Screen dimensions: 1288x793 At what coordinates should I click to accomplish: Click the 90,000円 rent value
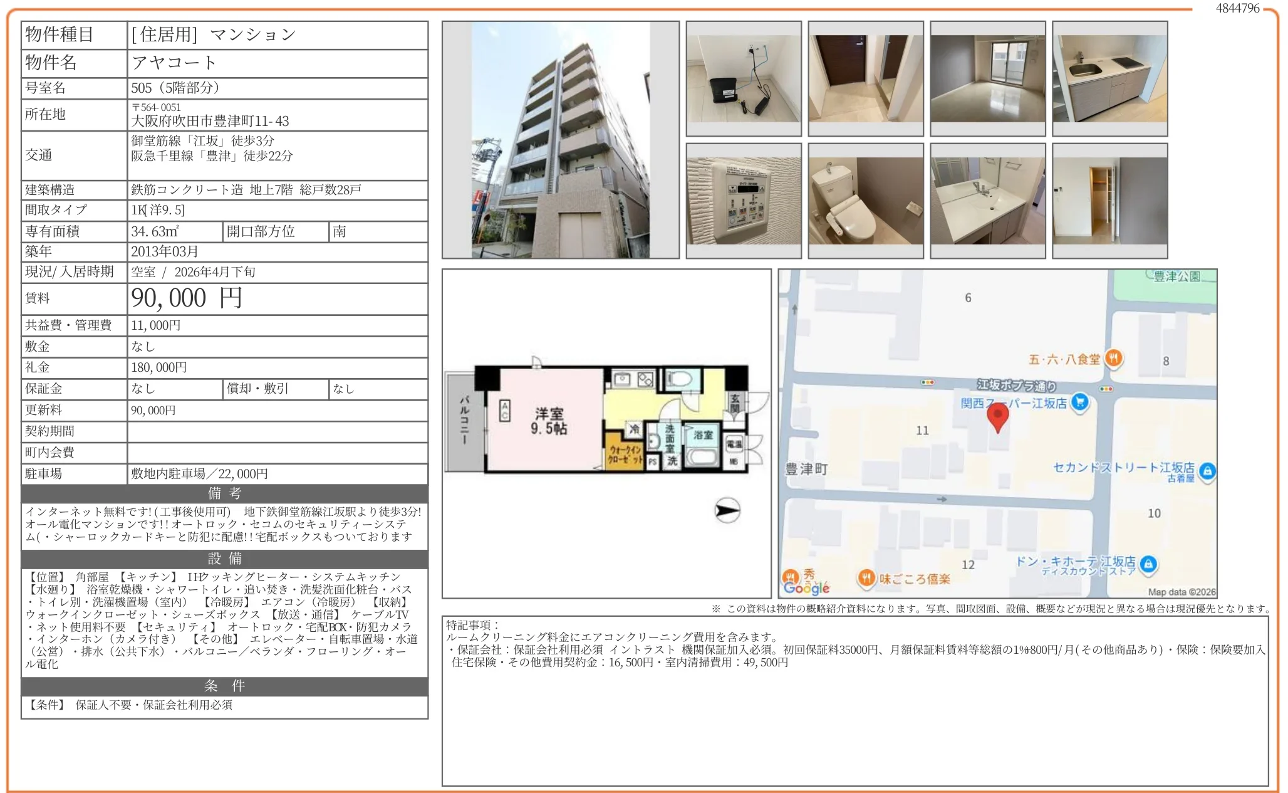[186, 298]
